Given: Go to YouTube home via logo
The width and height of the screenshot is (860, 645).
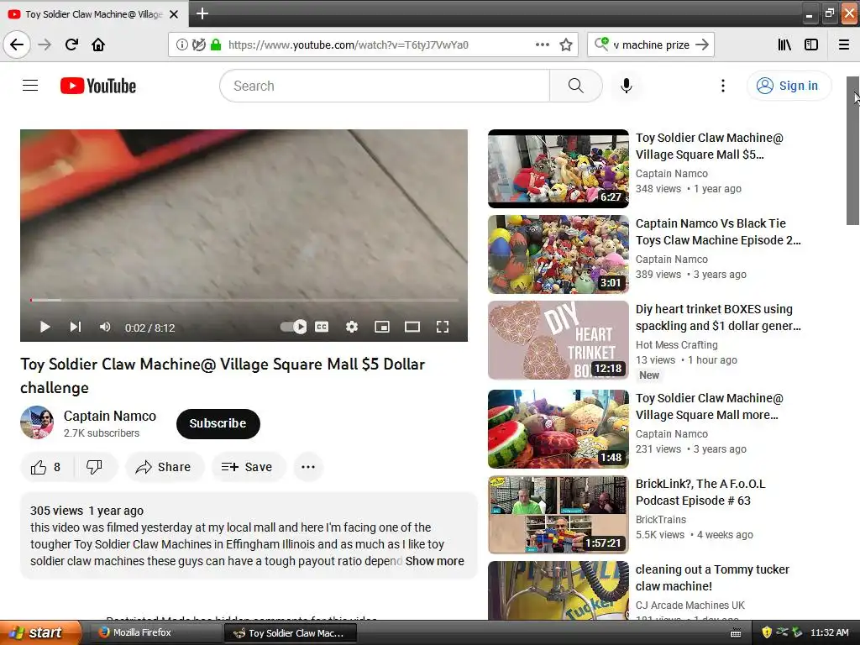Looking at the screenshot, I should click(98, 86).
